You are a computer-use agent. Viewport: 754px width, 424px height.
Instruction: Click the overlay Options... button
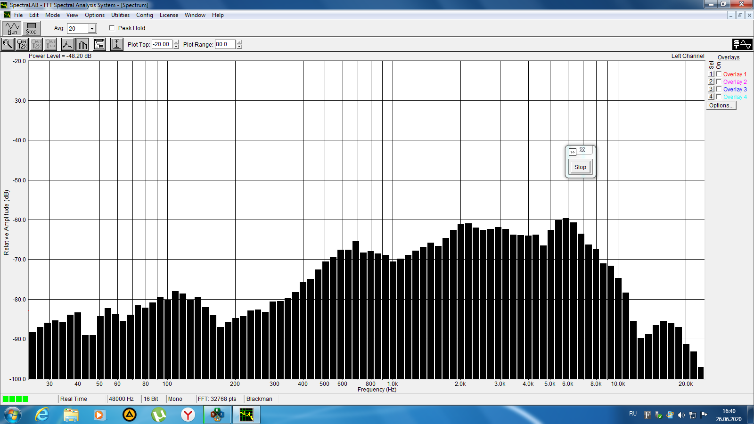coord(721,106)
